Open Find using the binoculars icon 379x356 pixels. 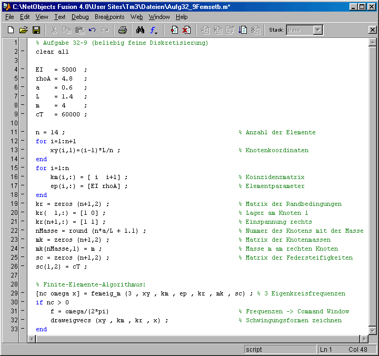(140, 30)
